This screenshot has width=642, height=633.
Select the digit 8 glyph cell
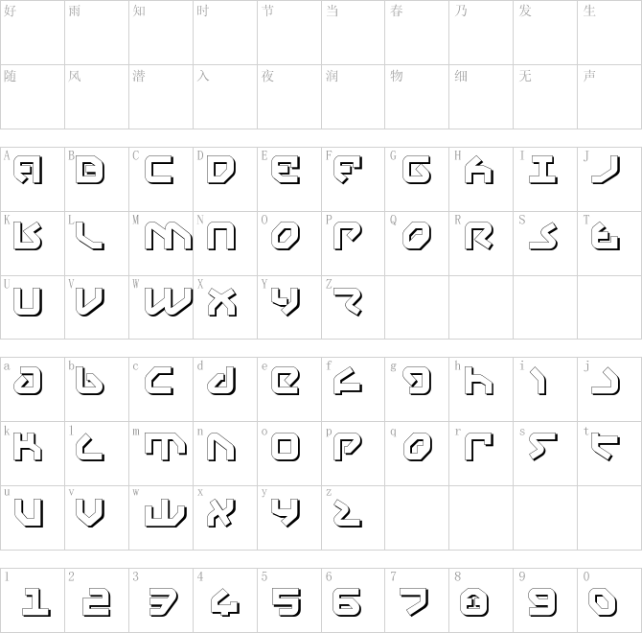tap(482, 601)
